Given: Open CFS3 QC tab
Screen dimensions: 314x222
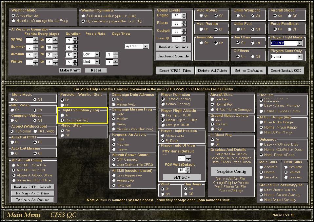Looking at the screenshot, I should [64, 215].
